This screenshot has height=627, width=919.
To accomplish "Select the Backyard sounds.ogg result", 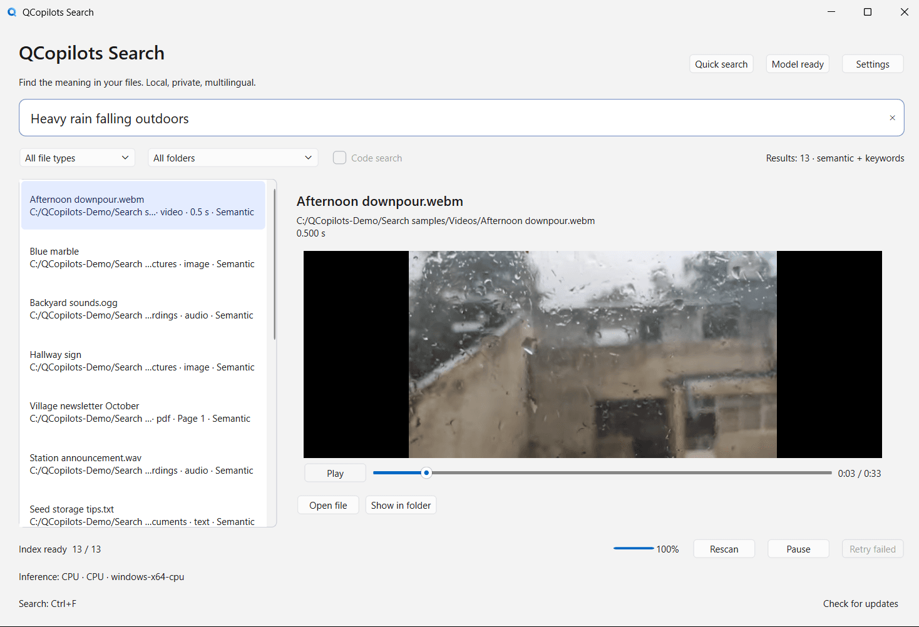I will [x=143, y=308].
